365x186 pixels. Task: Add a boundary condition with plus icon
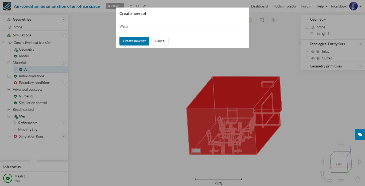(x=64, y=83)
